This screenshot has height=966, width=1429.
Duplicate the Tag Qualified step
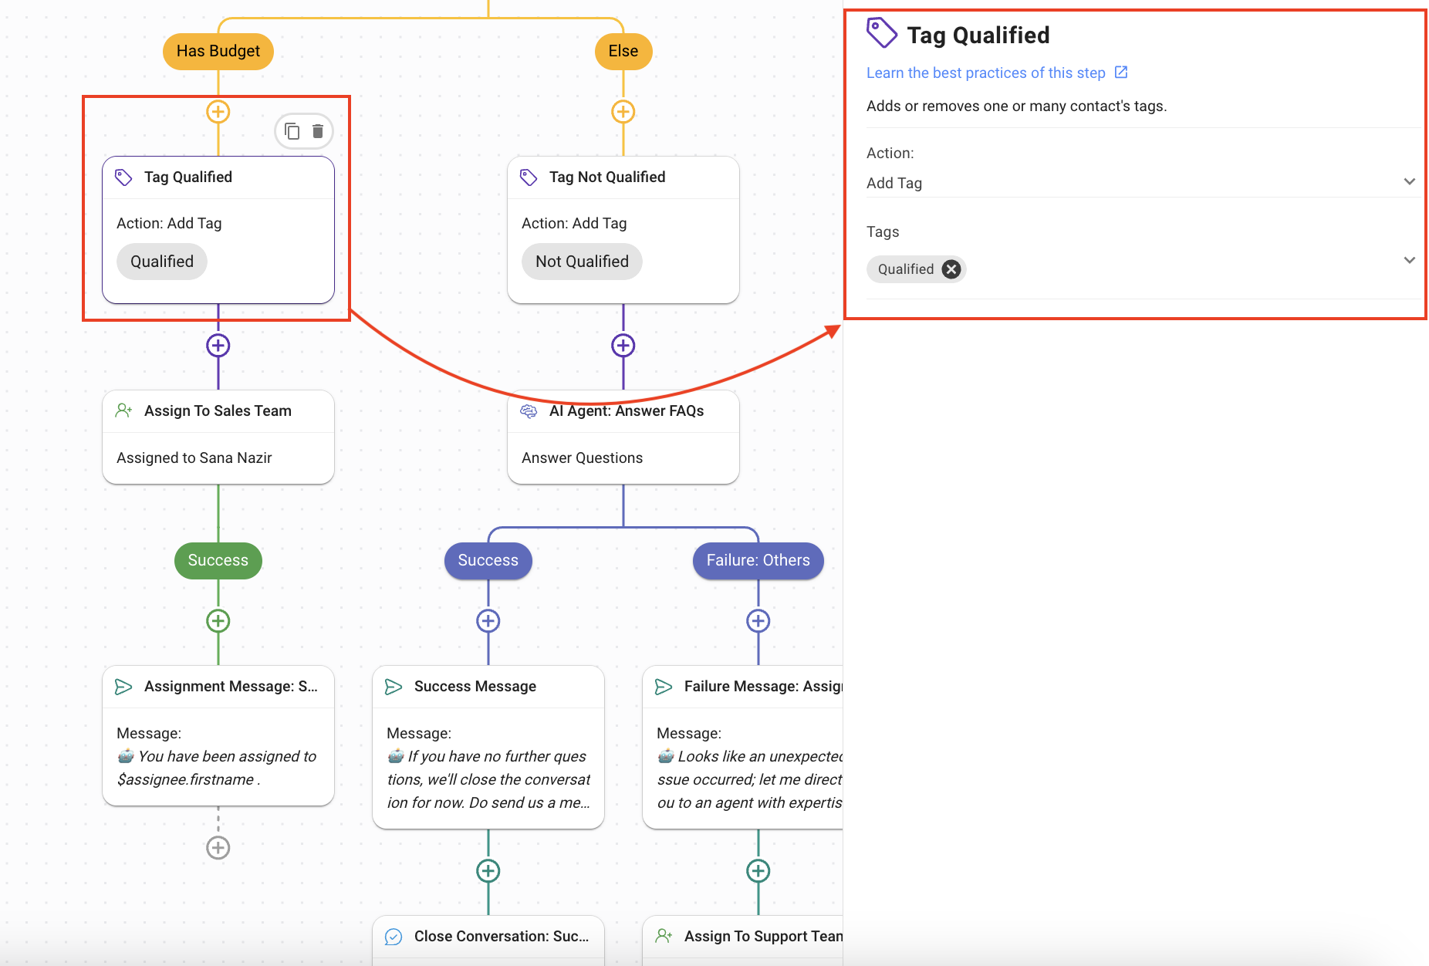tap(292, 131)
